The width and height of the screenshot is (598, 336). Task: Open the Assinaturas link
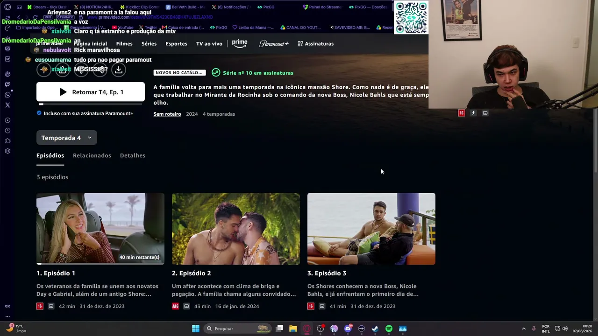coord(319,43)
